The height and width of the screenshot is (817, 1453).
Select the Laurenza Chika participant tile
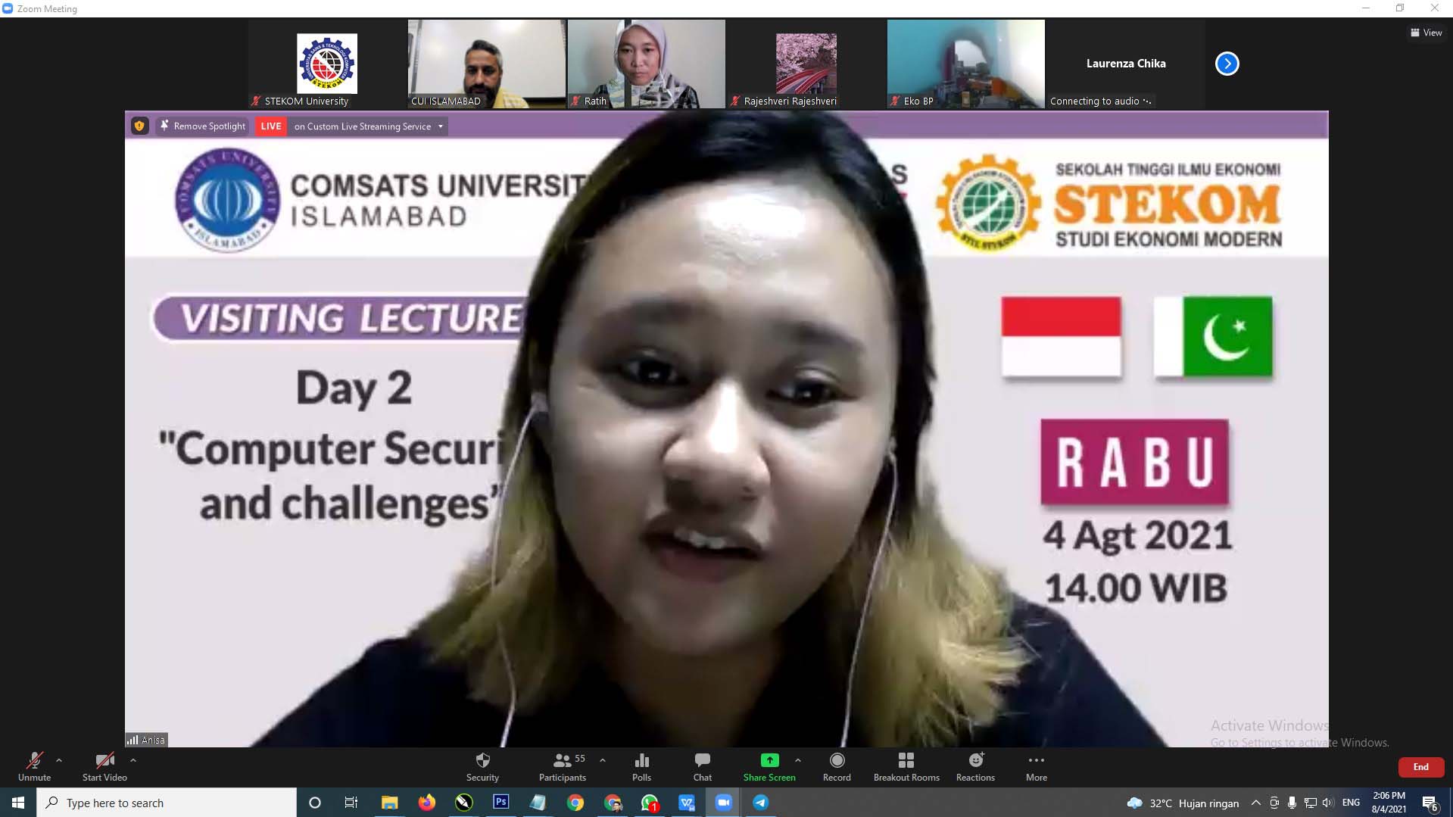tap(1126, 64)
